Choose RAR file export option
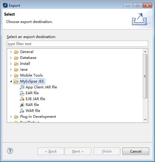Image resolution: width=155 pixels, height=162 pixels. click(x=32, y=105)
